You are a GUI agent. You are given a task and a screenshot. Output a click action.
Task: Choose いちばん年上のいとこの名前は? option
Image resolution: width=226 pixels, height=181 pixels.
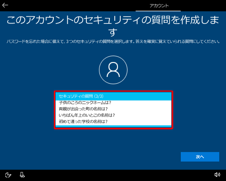click(x=113, y=115)
